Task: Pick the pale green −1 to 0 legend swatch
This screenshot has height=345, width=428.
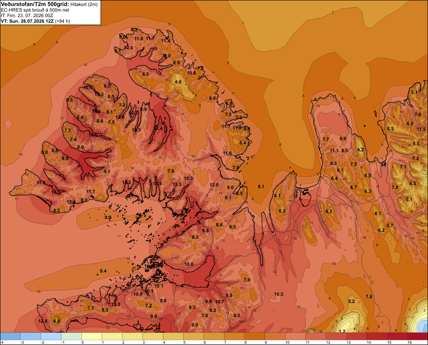Action: point(71,336)
